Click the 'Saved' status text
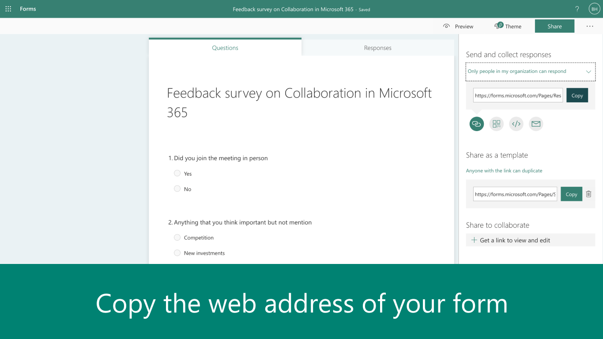 pos(364,10)
